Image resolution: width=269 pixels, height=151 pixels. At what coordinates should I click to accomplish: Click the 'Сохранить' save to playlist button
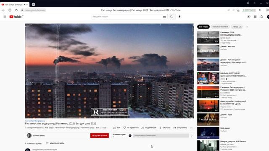click(180, 128)
